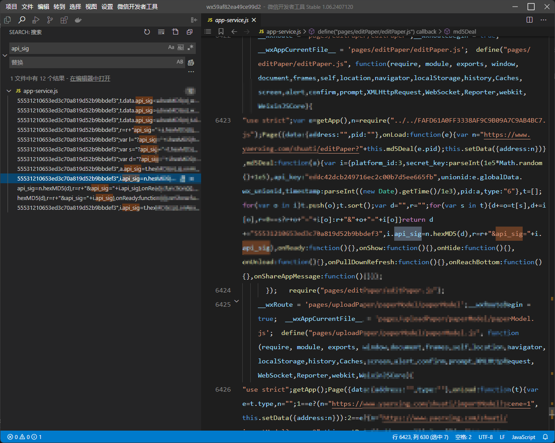555x443 pixels.
Task: Fold code at line 6425
Action: pos(237,301)
